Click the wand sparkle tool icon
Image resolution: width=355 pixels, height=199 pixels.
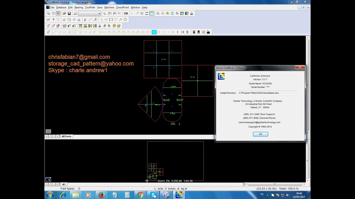pyautogui.click(x=76, y=13)
